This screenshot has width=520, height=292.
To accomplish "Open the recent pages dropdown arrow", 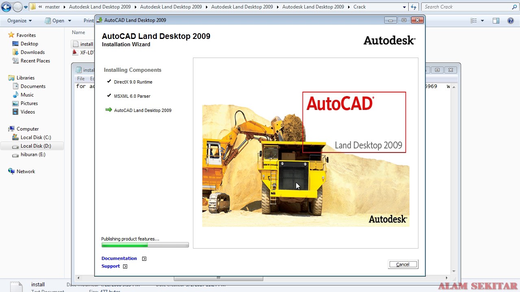I will coord(26,7).
